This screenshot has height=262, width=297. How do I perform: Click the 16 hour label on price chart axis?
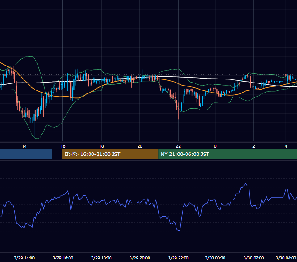[x=63, y=146]
